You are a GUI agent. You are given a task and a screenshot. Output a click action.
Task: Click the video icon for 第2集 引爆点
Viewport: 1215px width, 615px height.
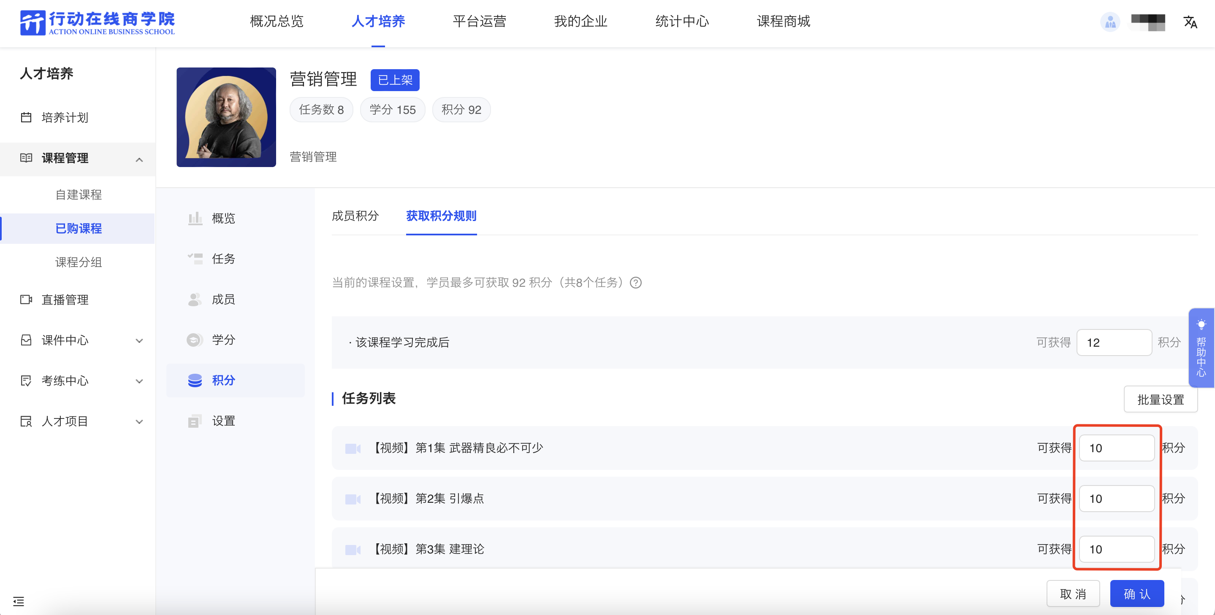[353, 499]
